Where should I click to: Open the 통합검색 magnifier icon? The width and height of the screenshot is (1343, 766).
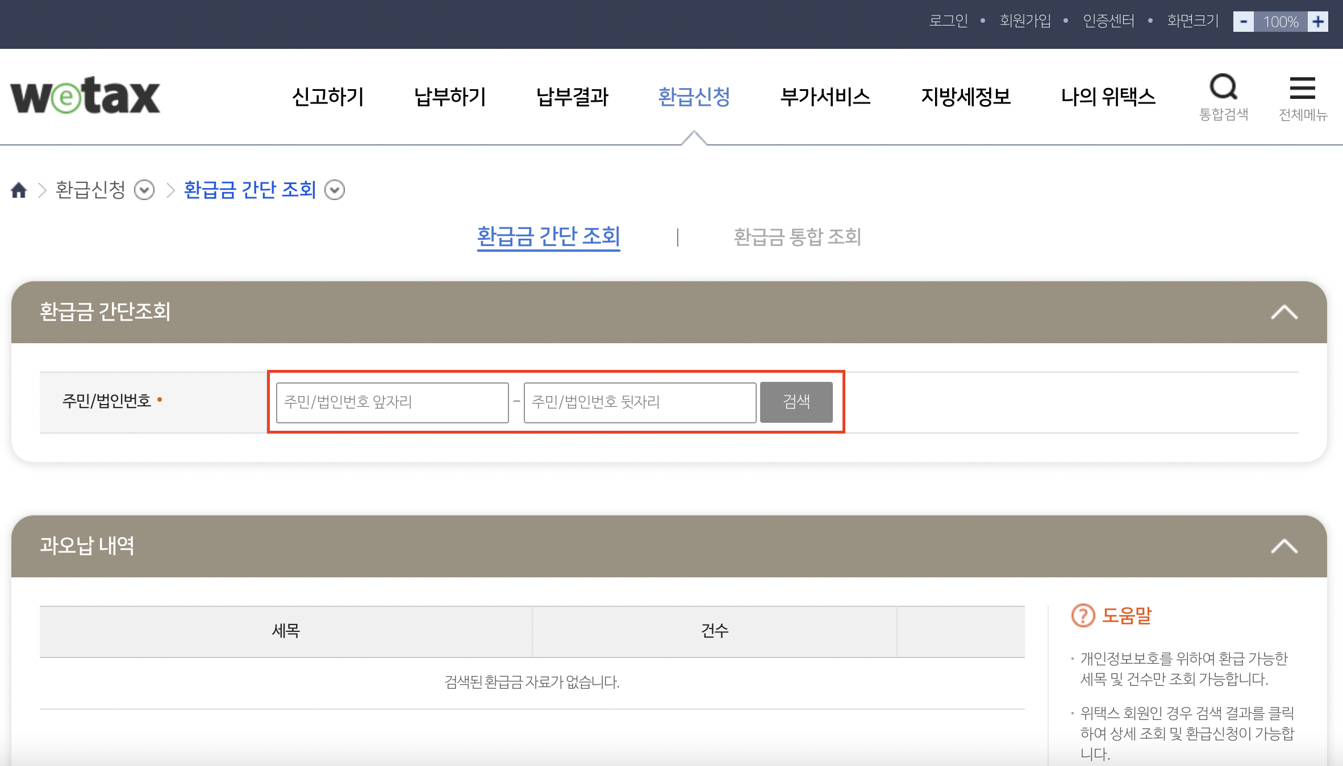[x=1223, y=88]
